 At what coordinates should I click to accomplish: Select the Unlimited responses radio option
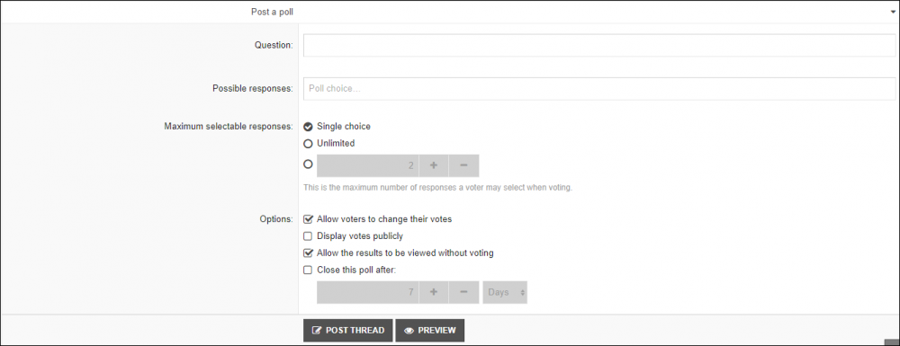point(308,144)
